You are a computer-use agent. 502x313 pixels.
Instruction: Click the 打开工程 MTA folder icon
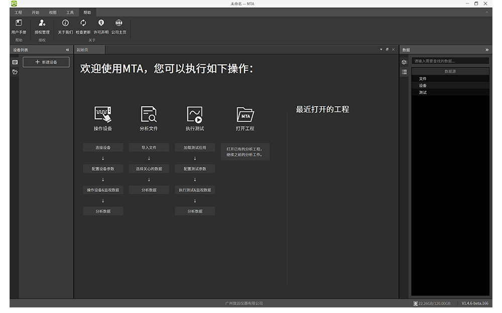245,114
